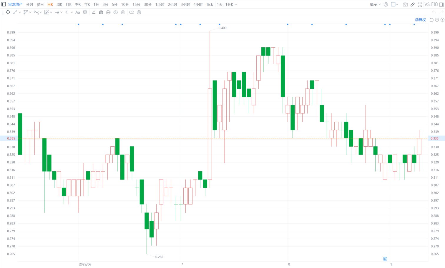Click the 0.400 high price label
445x268 pixels.
coord(222,28)
